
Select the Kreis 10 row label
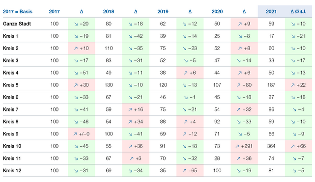[12, 146]
